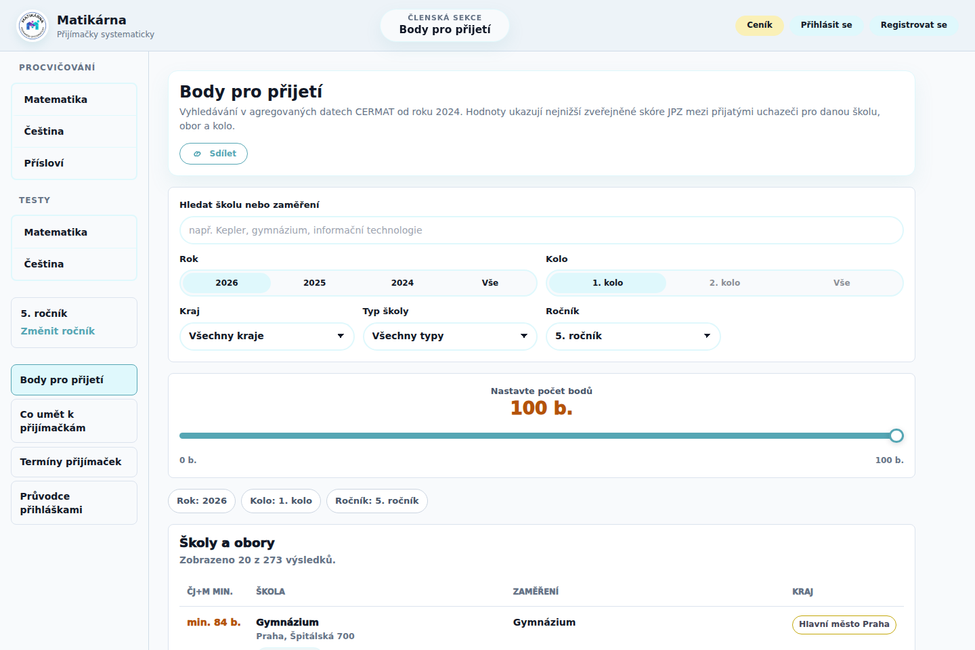975x650 pixels.
Task: Open Čeština under Testy
Action: pyautogui.click(x=74, y=264)
